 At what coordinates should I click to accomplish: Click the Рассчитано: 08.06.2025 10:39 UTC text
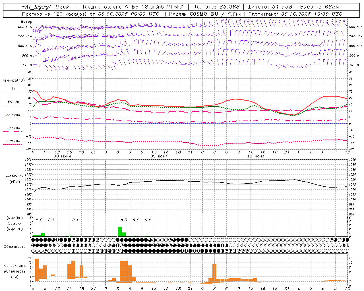pos(295,14)
